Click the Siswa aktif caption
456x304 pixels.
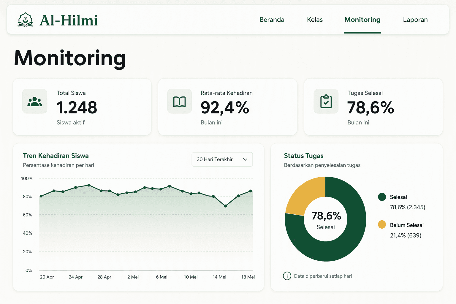(71, 123)
